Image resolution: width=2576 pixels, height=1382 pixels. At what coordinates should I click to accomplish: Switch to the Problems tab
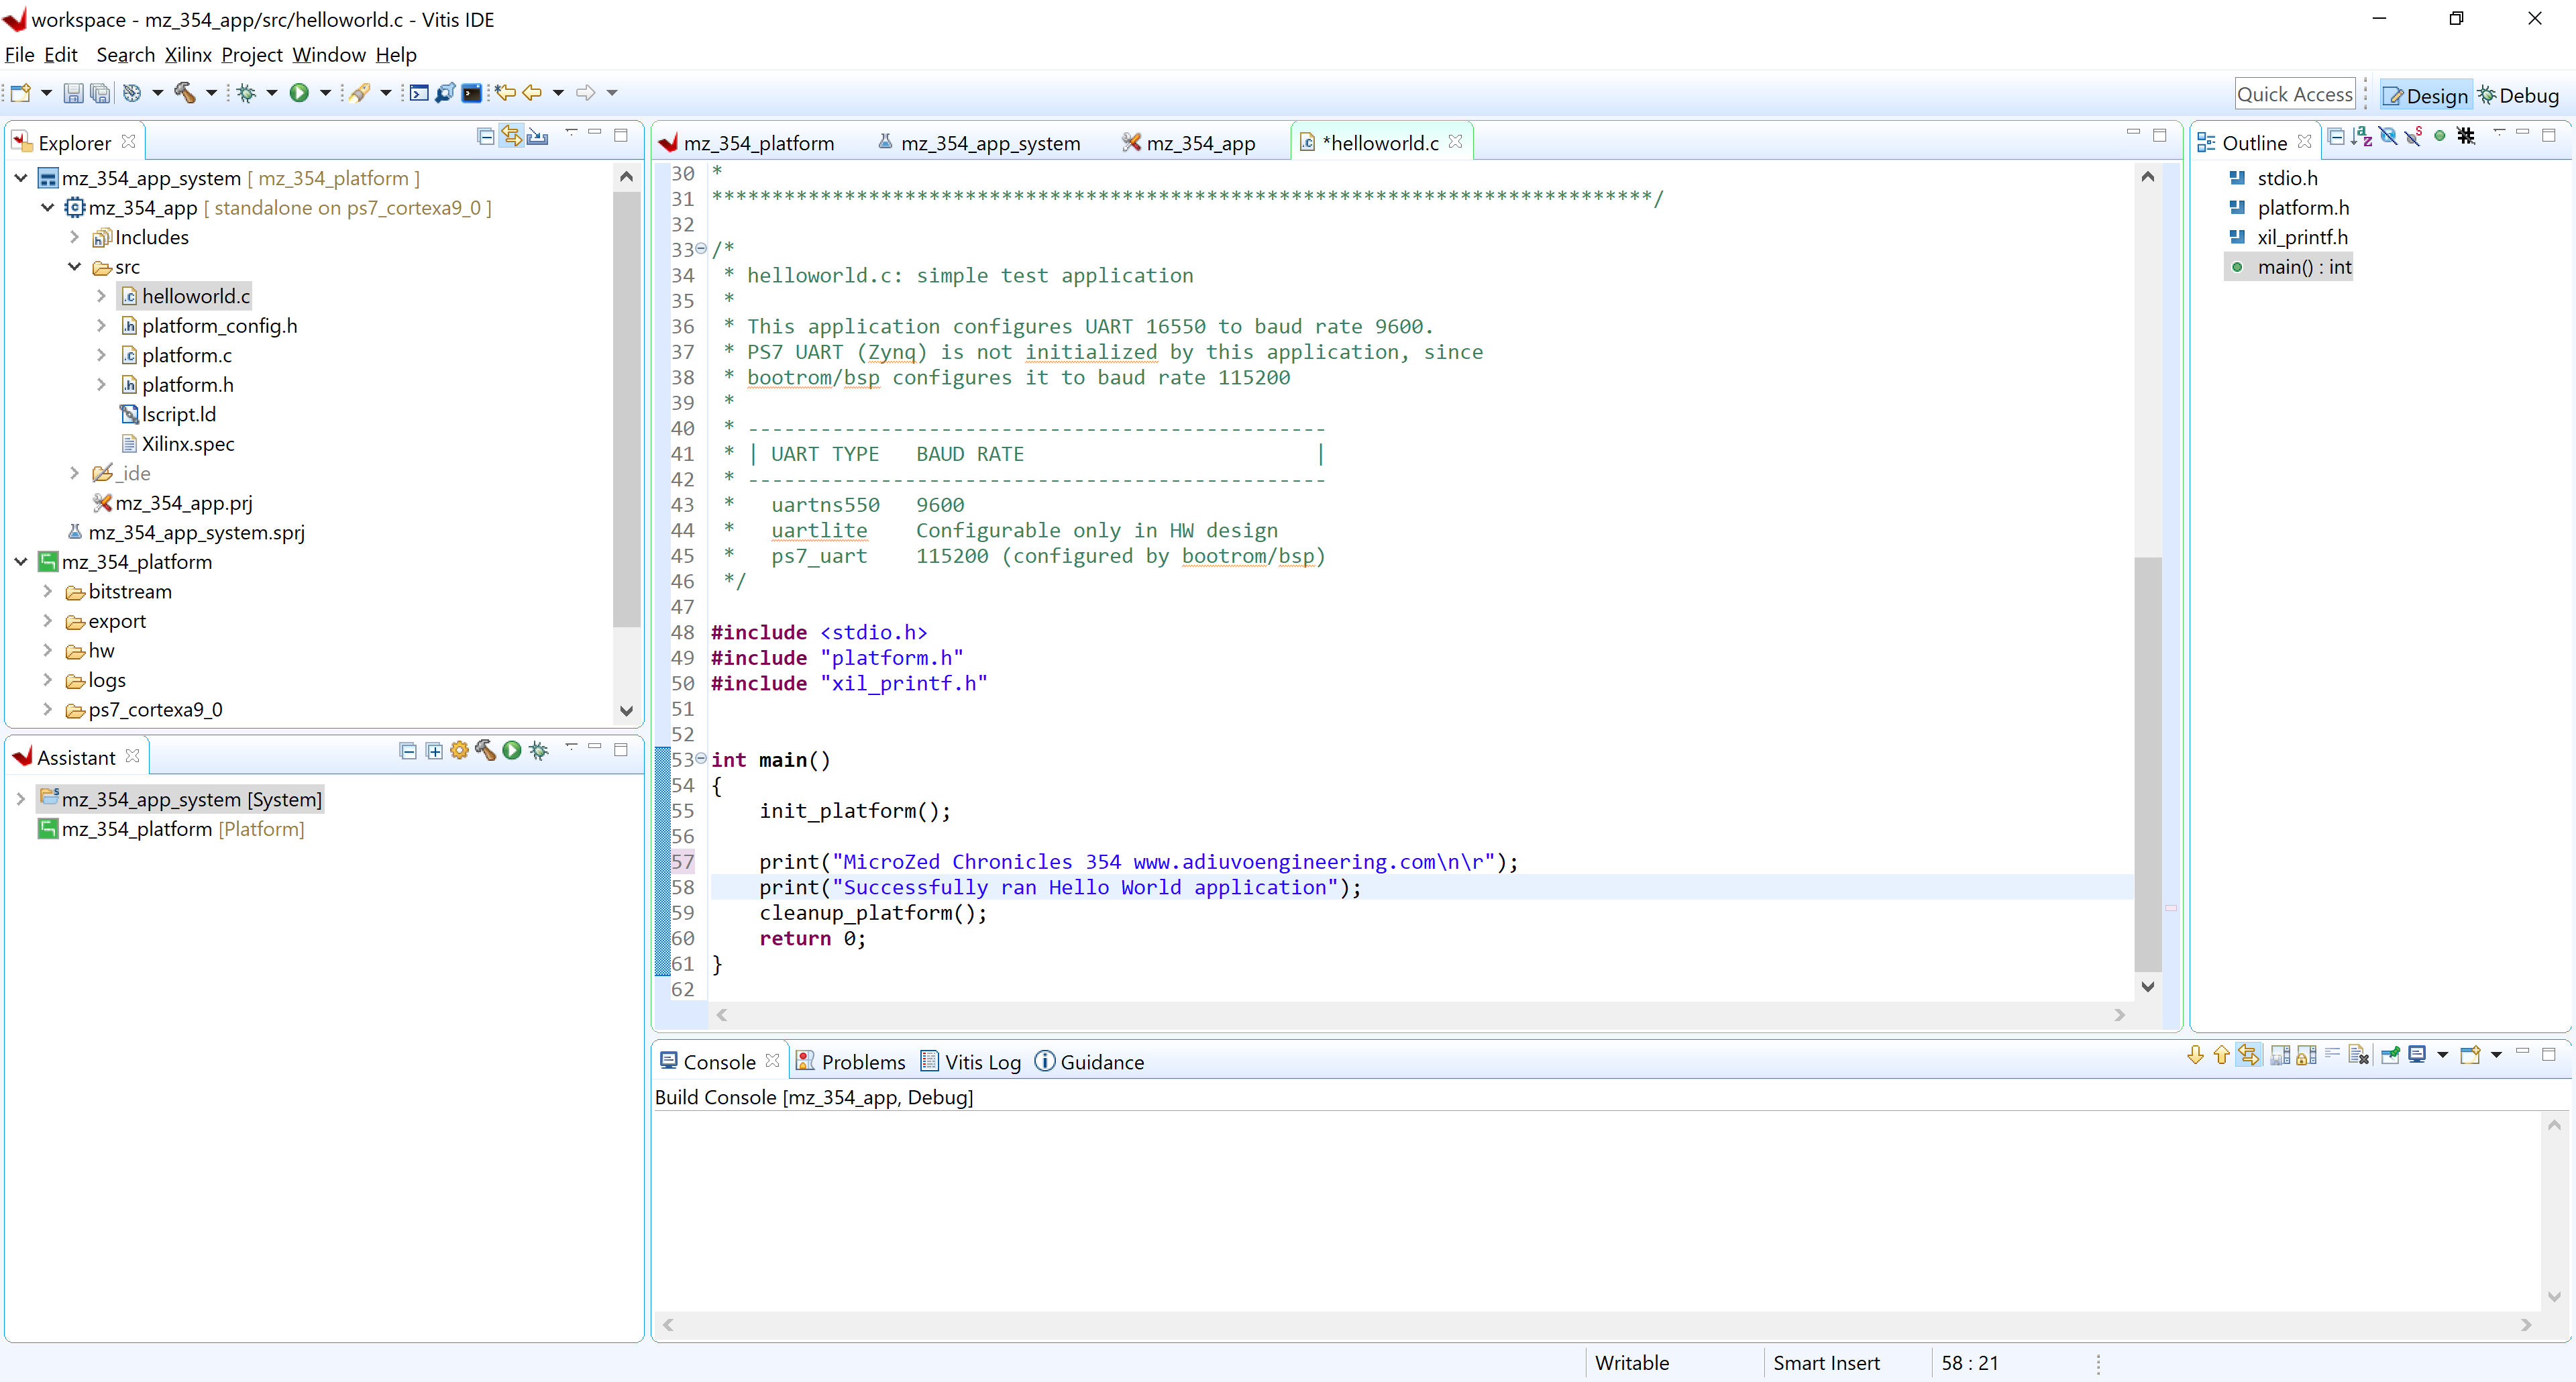862,1061
